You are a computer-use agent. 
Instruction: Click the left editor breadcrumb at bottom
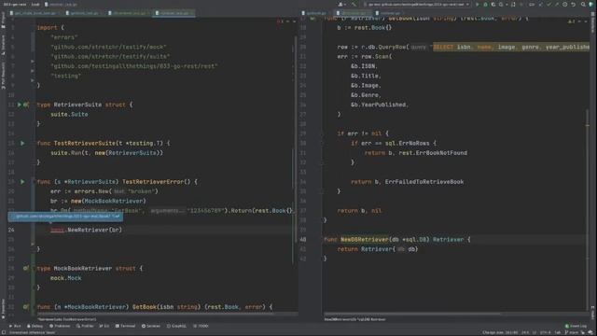[66, 319]
